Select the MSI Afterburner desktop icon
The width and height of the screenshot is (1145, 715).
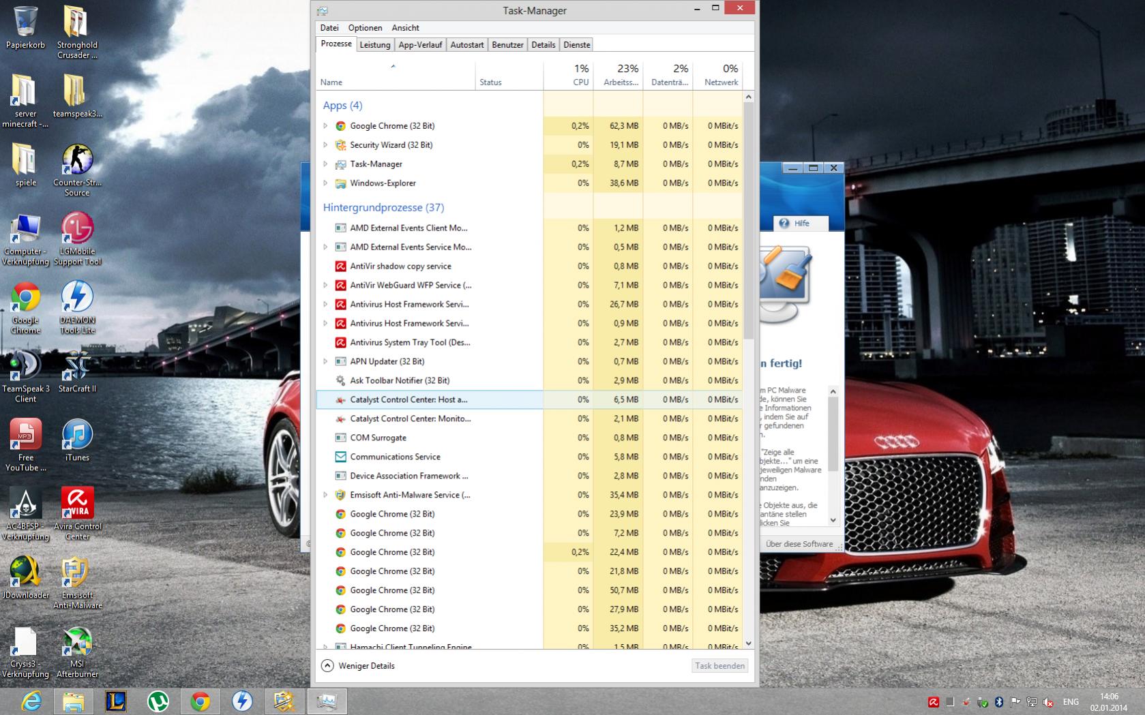click(x=76, y=651)
